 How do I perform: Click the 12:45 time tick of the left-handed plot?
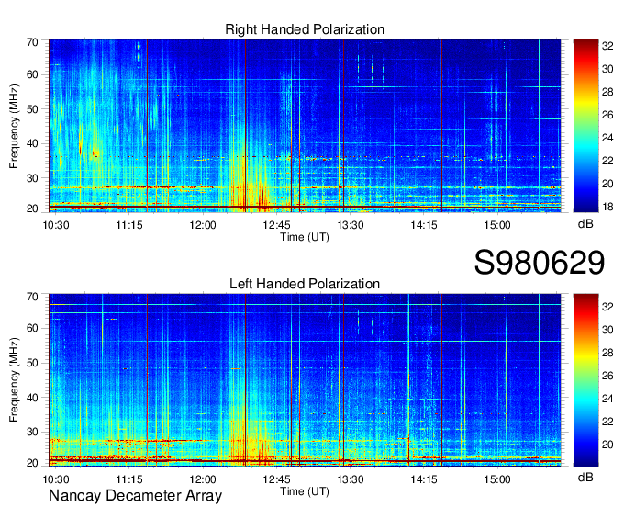click(x=276, y=479)
